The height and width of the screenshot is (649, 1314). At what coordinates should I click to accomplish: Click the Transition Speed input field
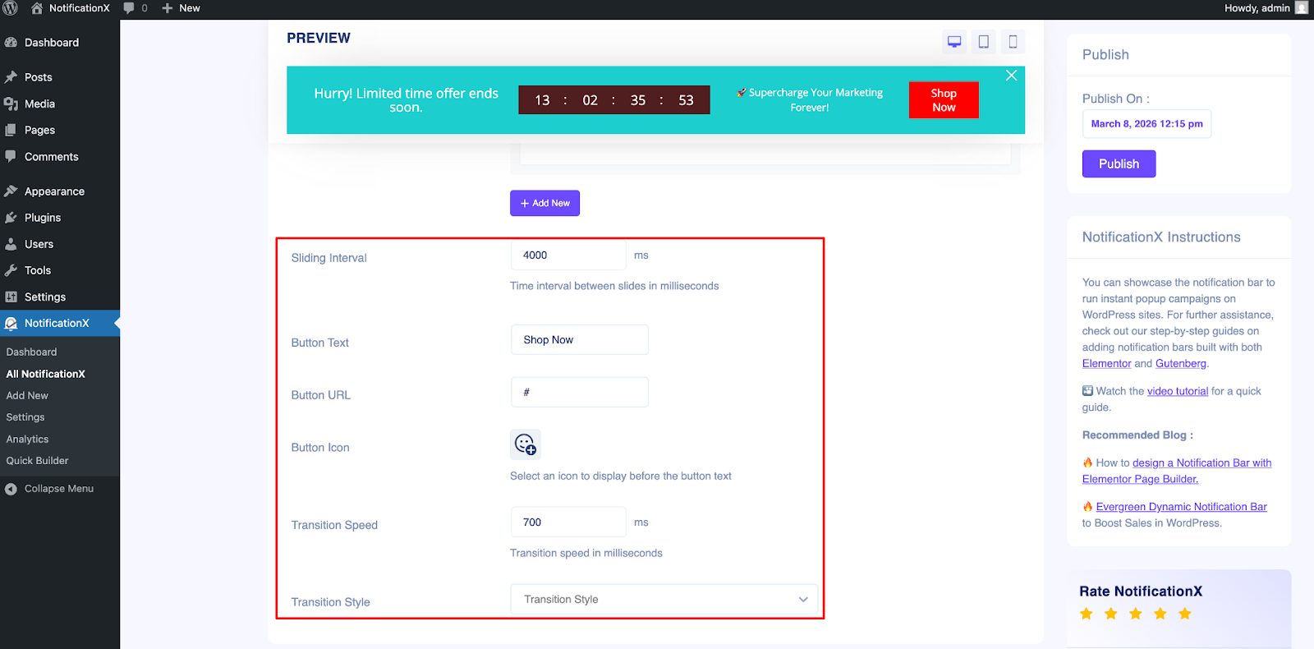pyautogui.click(x=568, y=522)
